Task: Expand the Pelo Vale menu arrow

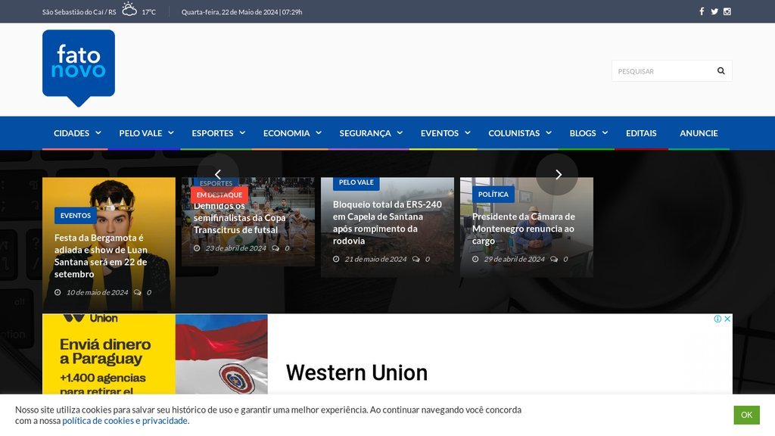Action: pyautogui.click(x=171, y=132)
